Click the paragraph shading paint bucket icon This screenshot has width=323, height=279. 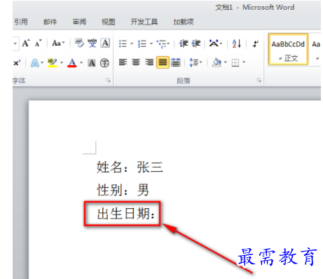click(217, 62)
